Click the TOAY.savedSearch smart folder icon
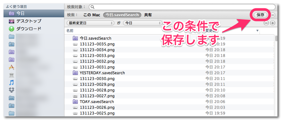The image size is (281, 120). [75, 102]
